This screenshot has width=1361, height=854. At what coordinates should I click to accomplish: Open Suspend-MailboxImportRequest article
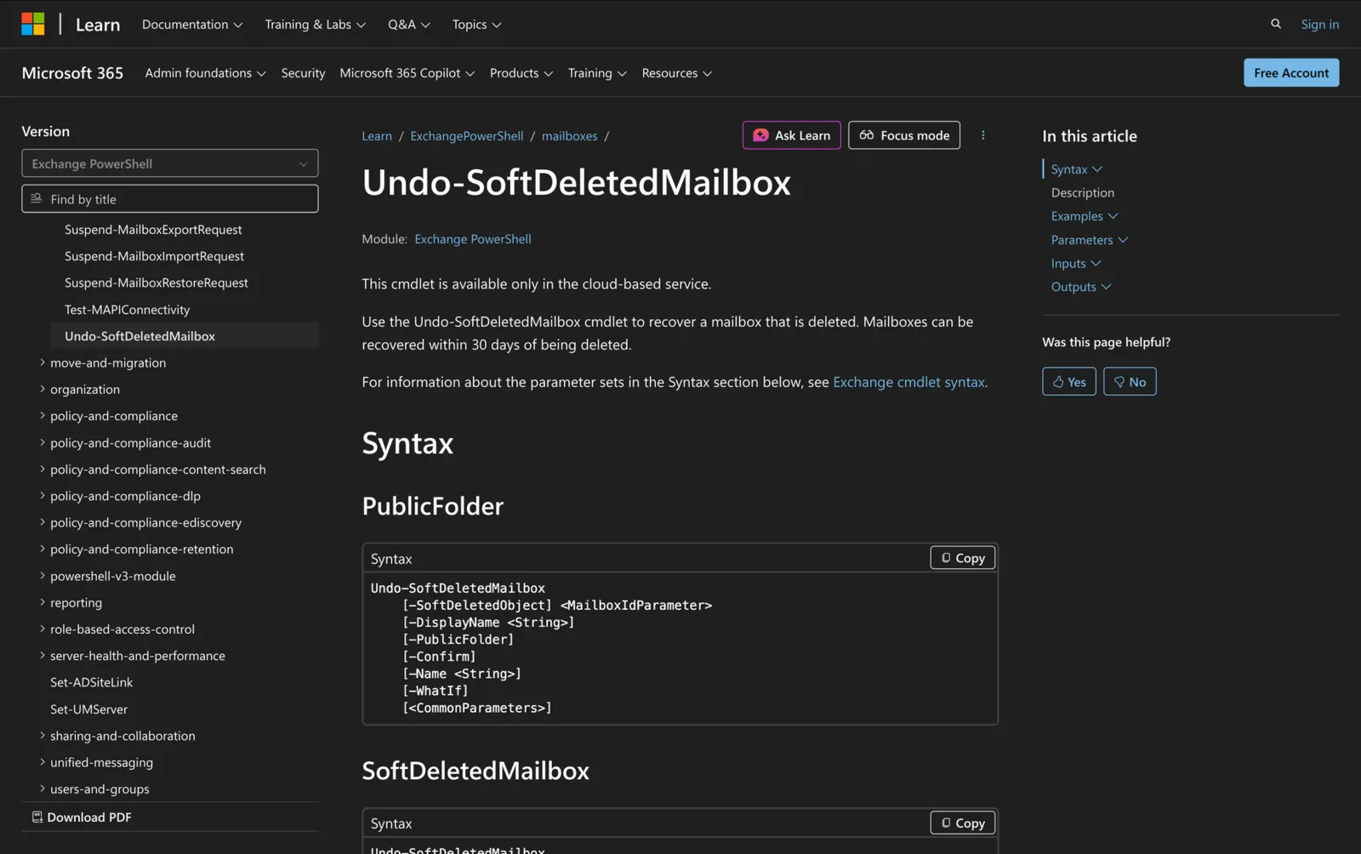[x=154, y=256]
